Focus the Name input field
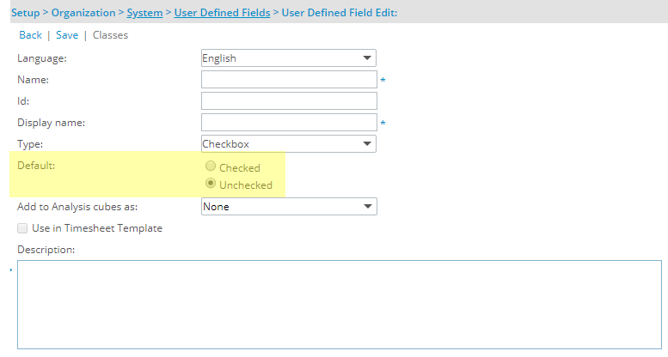This screenshot has width=668, height=357. pyautogui.click(x=289, y=80)
